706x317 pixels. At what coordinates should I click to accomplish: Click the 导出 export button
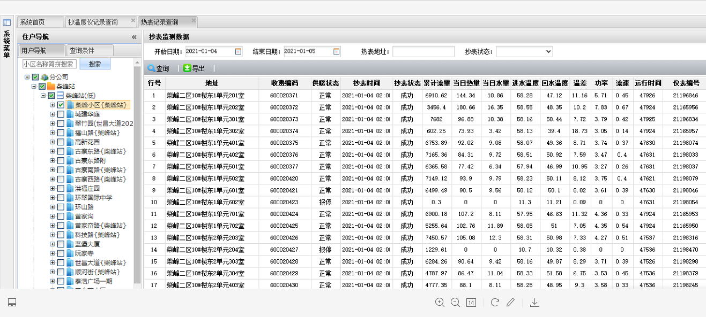(194, 68)
